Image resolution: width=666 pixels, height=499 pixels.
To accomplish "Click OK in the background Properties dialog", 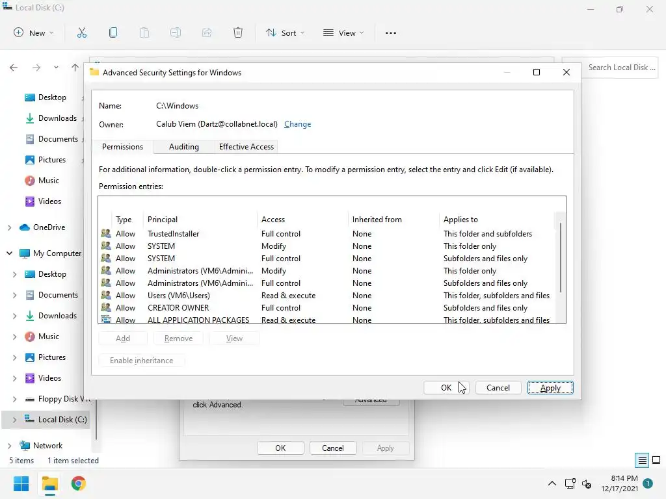I will point(280,448).
